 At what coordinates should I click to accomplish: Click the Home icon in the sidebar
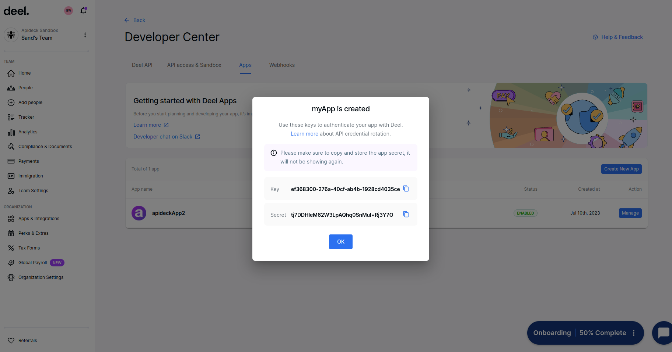[11, 73]
